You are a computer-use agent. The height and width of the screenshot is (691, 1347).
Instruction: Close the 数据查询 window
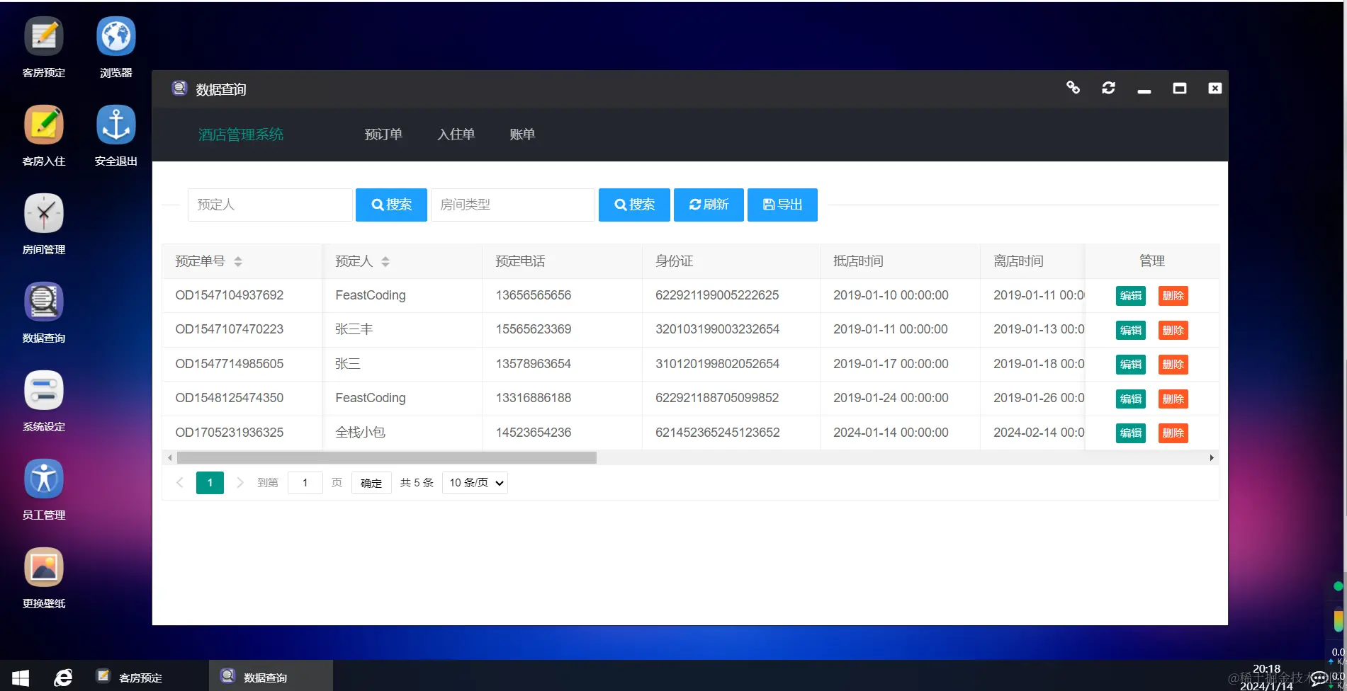(x=1214, y=88)
